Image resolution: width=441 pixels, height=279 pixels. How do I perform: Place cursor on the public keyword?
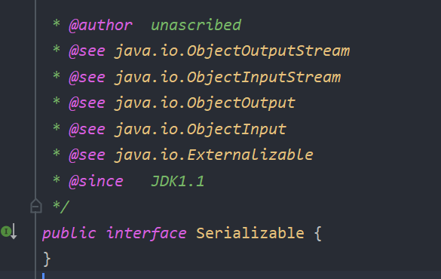(x=69, y=234)
